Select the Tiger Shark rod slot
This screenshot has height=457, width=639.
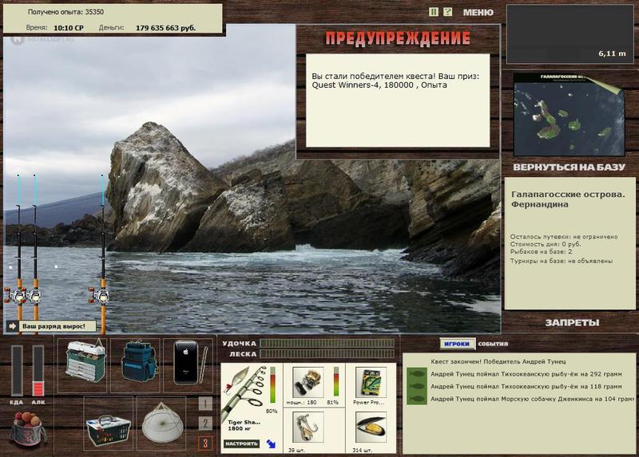coord(252,408)
